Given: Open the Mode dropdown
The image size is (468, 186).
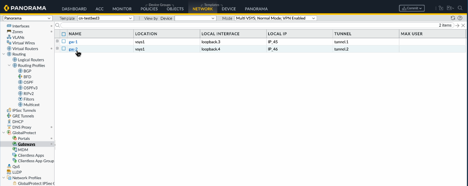Looking at the screenshot, I should coord(275,18).
